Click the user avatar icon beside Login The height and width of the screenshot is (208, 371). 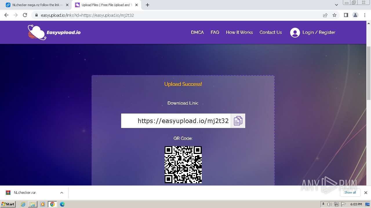pyautogui.click(x=295, y=32)
